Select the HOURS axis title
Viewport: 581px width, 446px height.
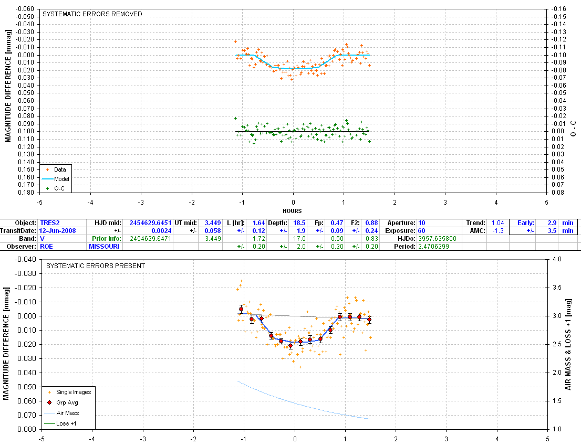click(292, 211)
